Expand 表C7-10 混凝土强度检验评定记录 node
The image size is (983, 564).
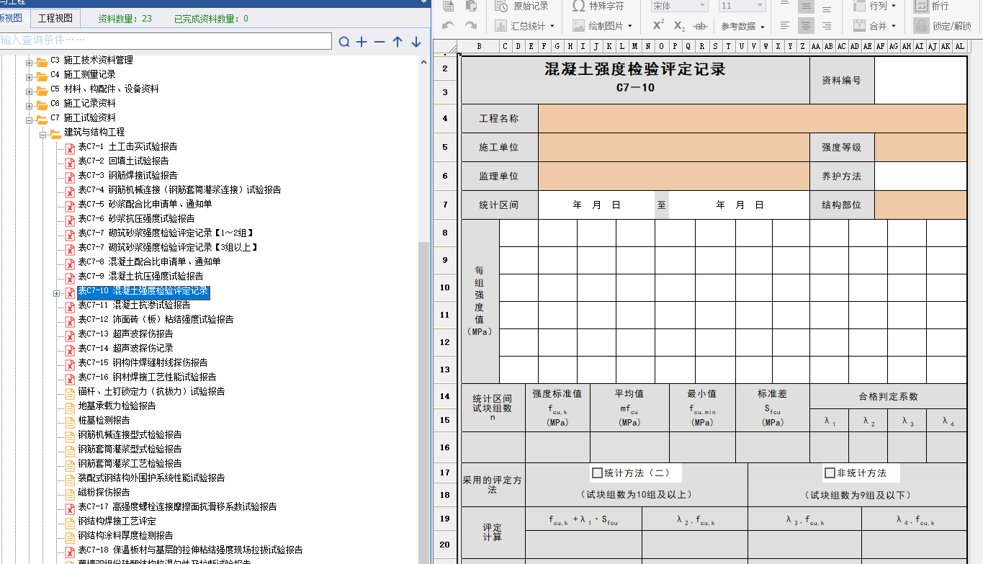coord(57,293)
